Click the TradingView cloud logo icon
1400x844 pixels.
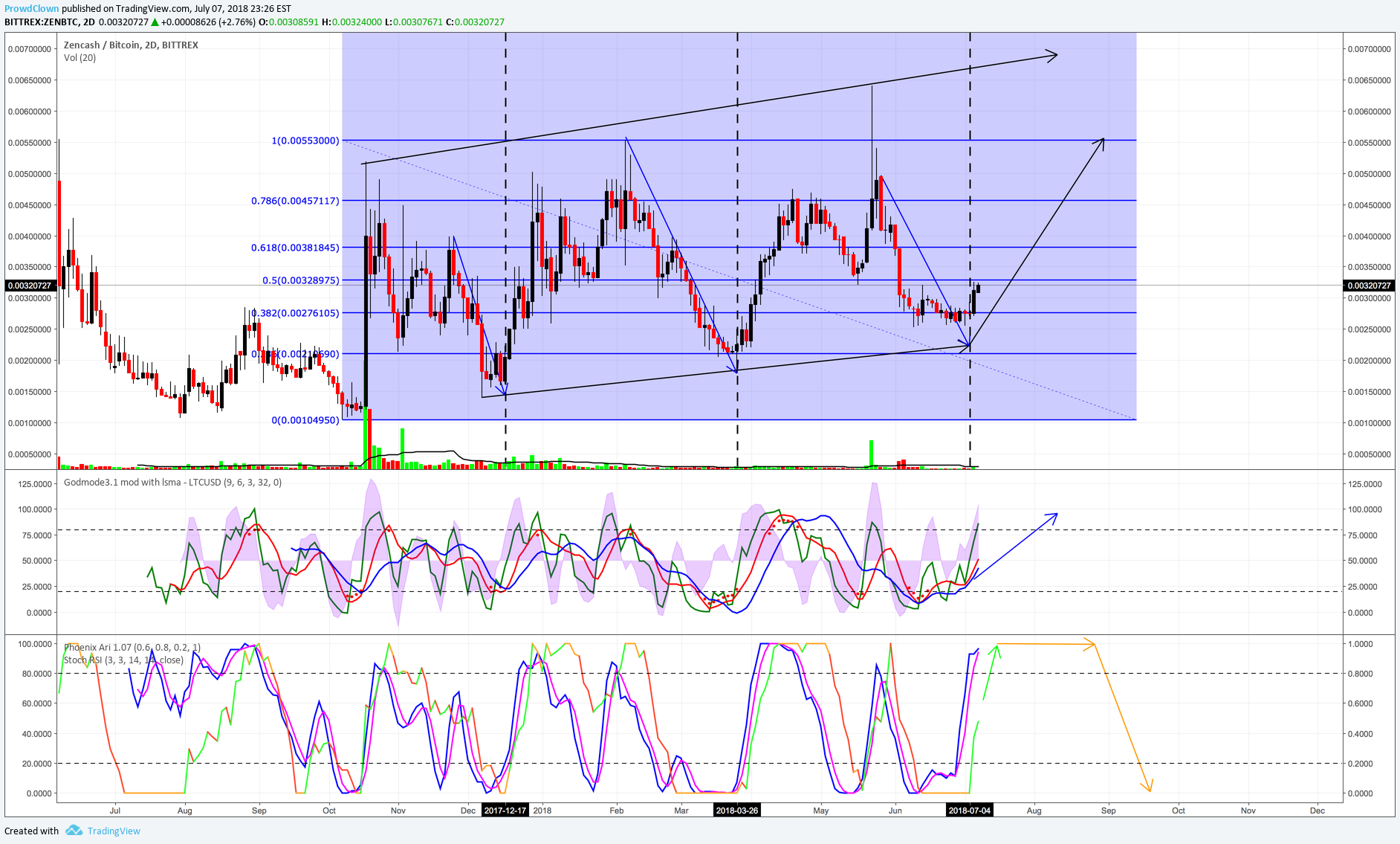coord(73,831)
